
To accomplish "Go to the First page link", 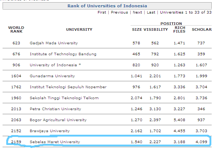I will click(x=102, y=12).
